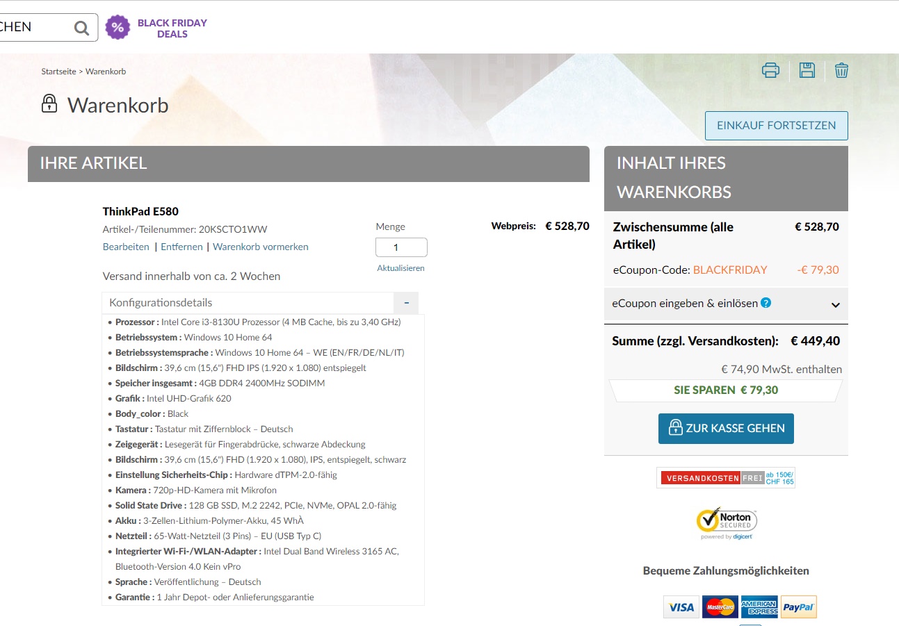Click Entfernen to remove ThinkPad E580

click(x=181, y=247)
